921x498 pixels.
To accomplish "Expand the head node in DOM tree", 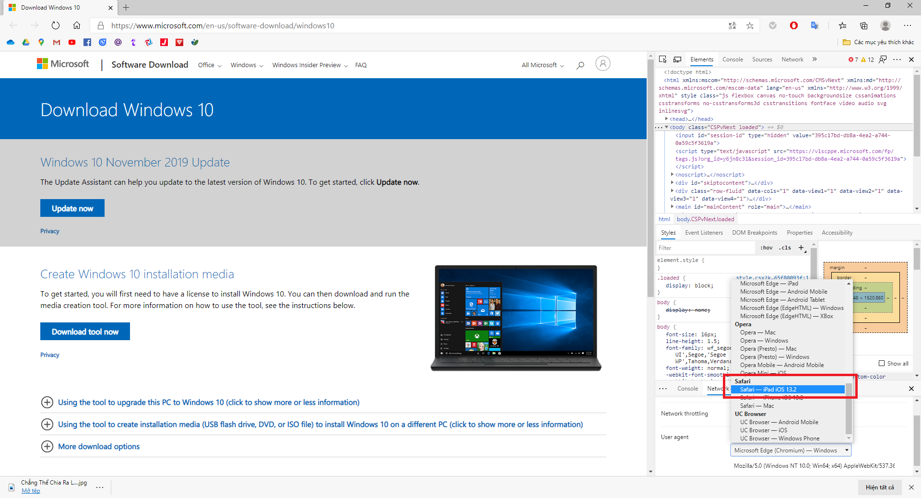I will [667, 119].
